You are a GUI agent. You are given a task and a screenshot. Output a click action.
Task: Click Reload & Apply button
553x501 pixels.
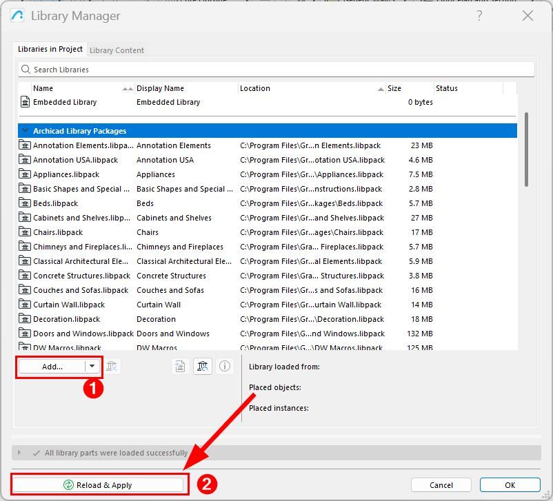pos(98,484)
